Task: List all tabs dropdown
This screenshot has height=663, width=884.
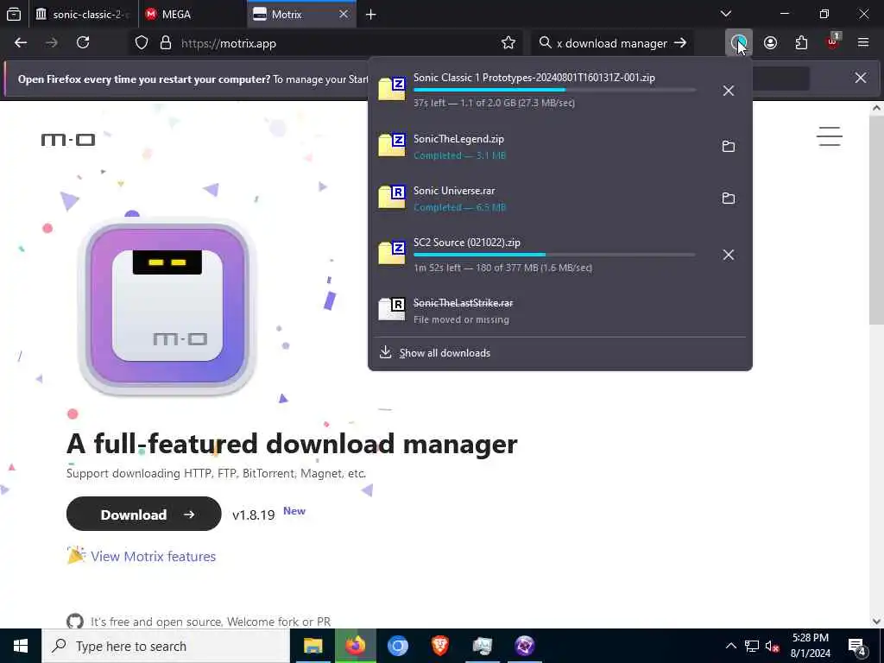Action: click(x=726, y=14)
